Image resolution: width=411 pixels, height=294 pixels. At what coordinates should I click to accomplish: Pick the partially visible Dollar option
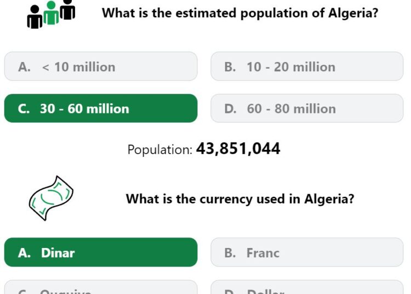[307, 287]
